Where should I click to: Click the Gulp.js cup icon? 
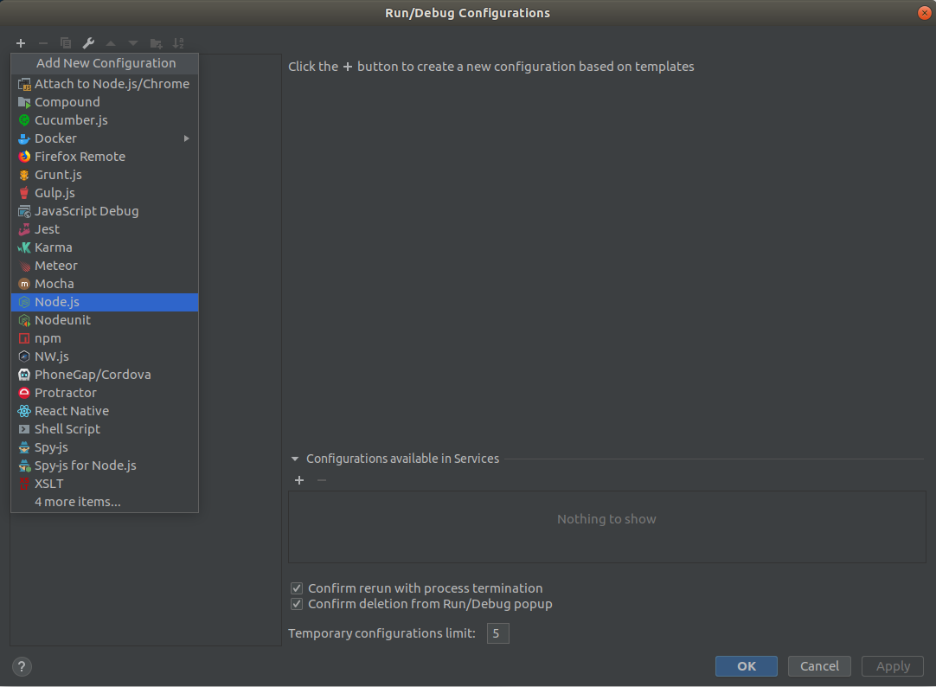click(x=24, y=193)
